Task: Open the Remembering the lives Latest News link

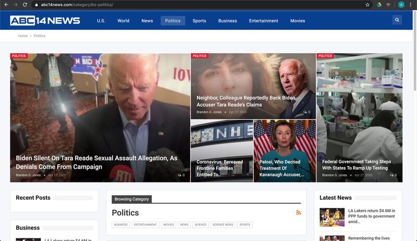Action: click(x=369, y=238)
